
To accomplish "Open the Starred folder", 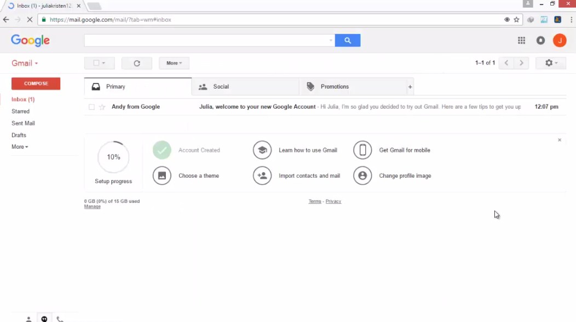I will click(x=20, y=112).
